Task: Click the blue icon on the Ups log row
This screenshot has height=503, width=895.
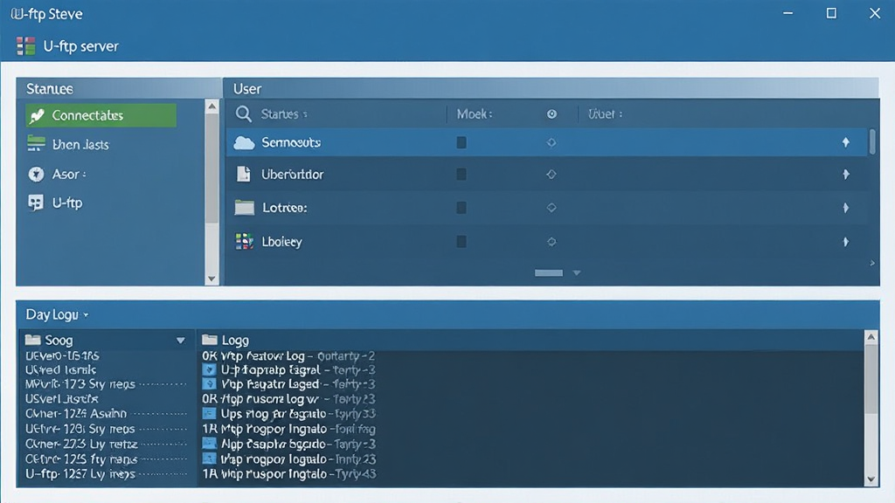Action: pos(210,413)
